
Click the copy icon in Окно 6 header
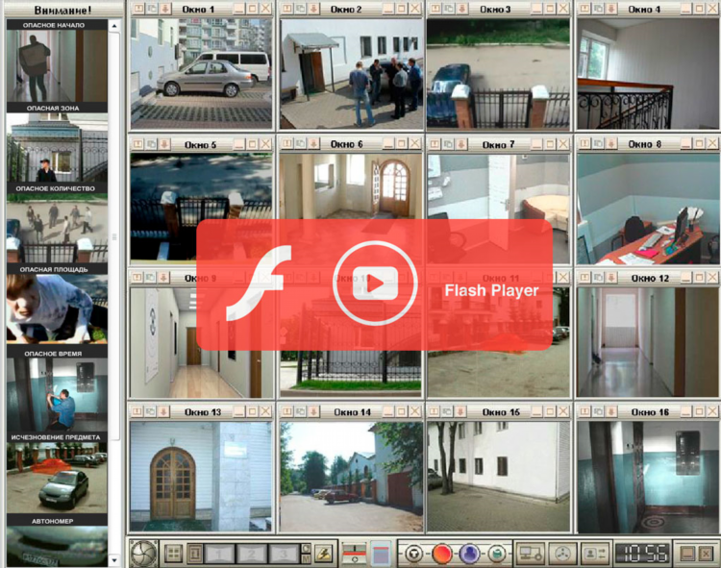click(x=300, y=144)
